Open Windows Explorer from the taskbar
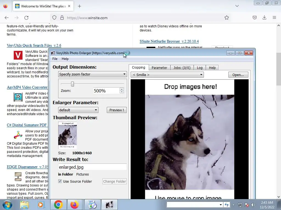The height and width of the screenshot is (210, 281). [x=24, y=205]
